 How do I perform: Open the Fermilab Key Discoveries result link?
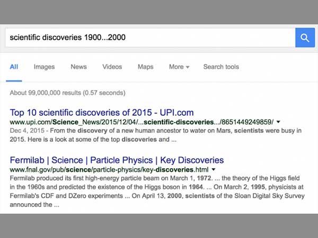[117, 160]
